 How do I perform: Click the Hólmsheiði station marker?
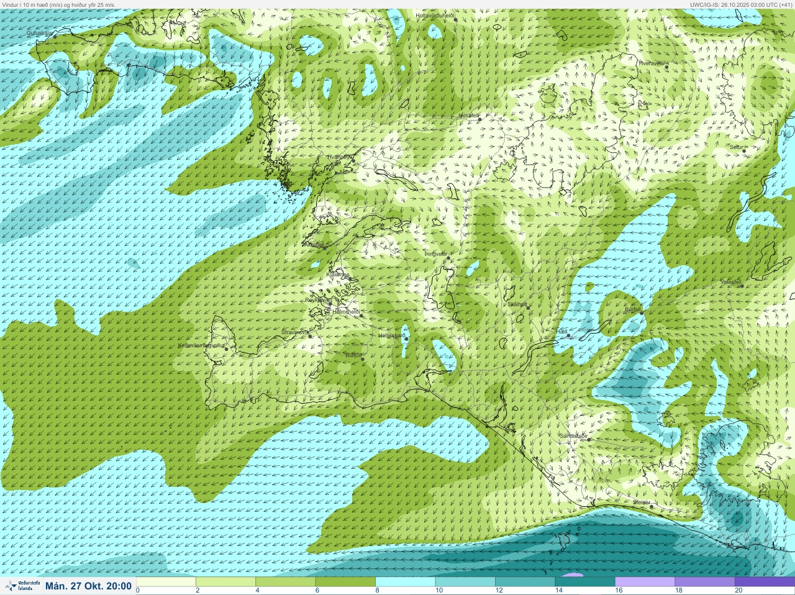point(361,316)
